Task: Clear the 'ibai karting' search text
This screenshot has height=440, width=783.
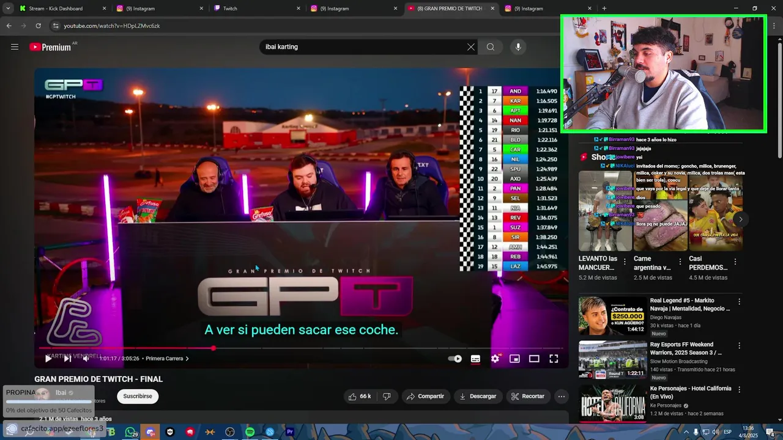Action: (x=470, y=47)
